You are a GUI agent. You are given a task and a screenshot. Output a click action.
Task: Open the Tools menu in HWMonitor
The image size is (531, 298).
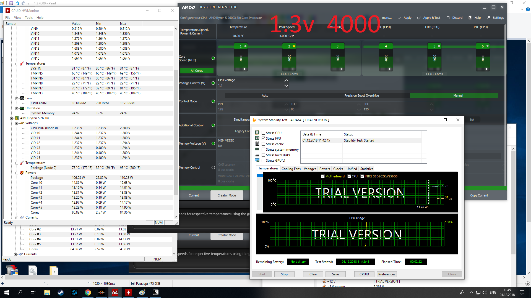tap(28, 18)
